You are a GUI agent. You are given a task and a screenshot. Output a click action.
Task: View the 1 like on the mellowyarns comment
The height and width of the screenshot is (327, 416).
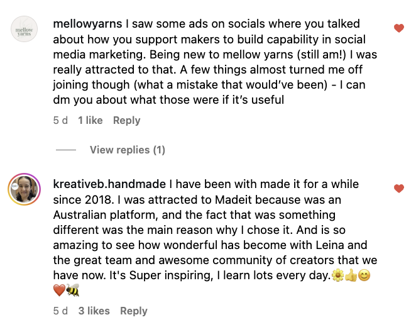[90, 120]
